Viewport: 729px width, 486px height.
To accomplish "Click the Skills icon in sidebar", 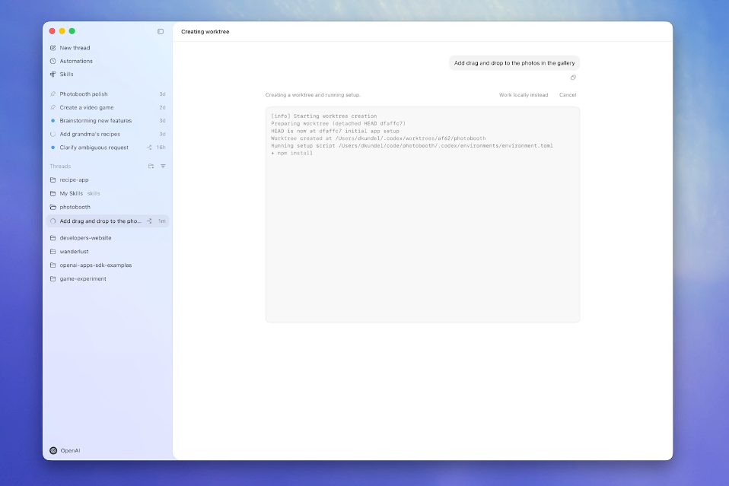I will click(x=53, y=75).
